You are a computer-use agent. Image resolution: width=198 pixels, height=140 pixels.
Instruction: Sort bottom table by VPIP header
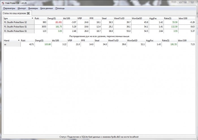click(74, 41)
